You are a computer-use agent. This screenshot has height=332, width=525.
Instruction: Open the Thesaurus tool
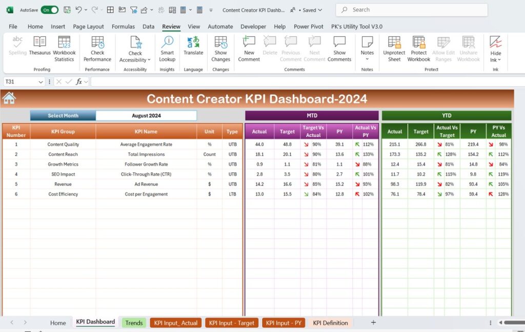tap(39, 45)
